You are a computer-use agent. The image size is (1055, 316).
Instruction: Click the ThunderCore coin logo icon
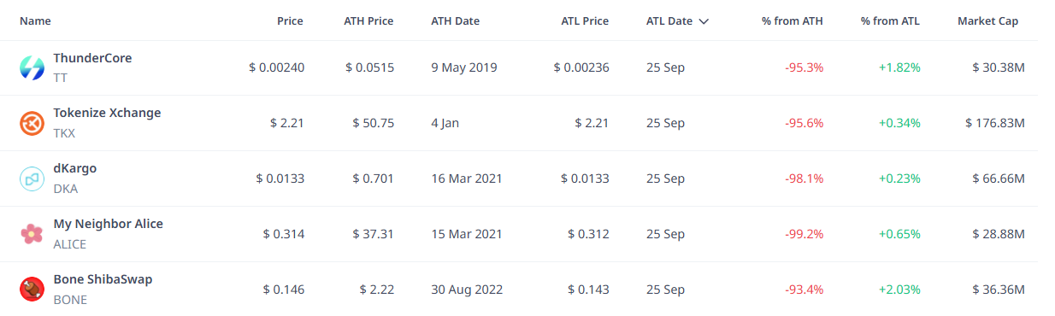(32, 67)
